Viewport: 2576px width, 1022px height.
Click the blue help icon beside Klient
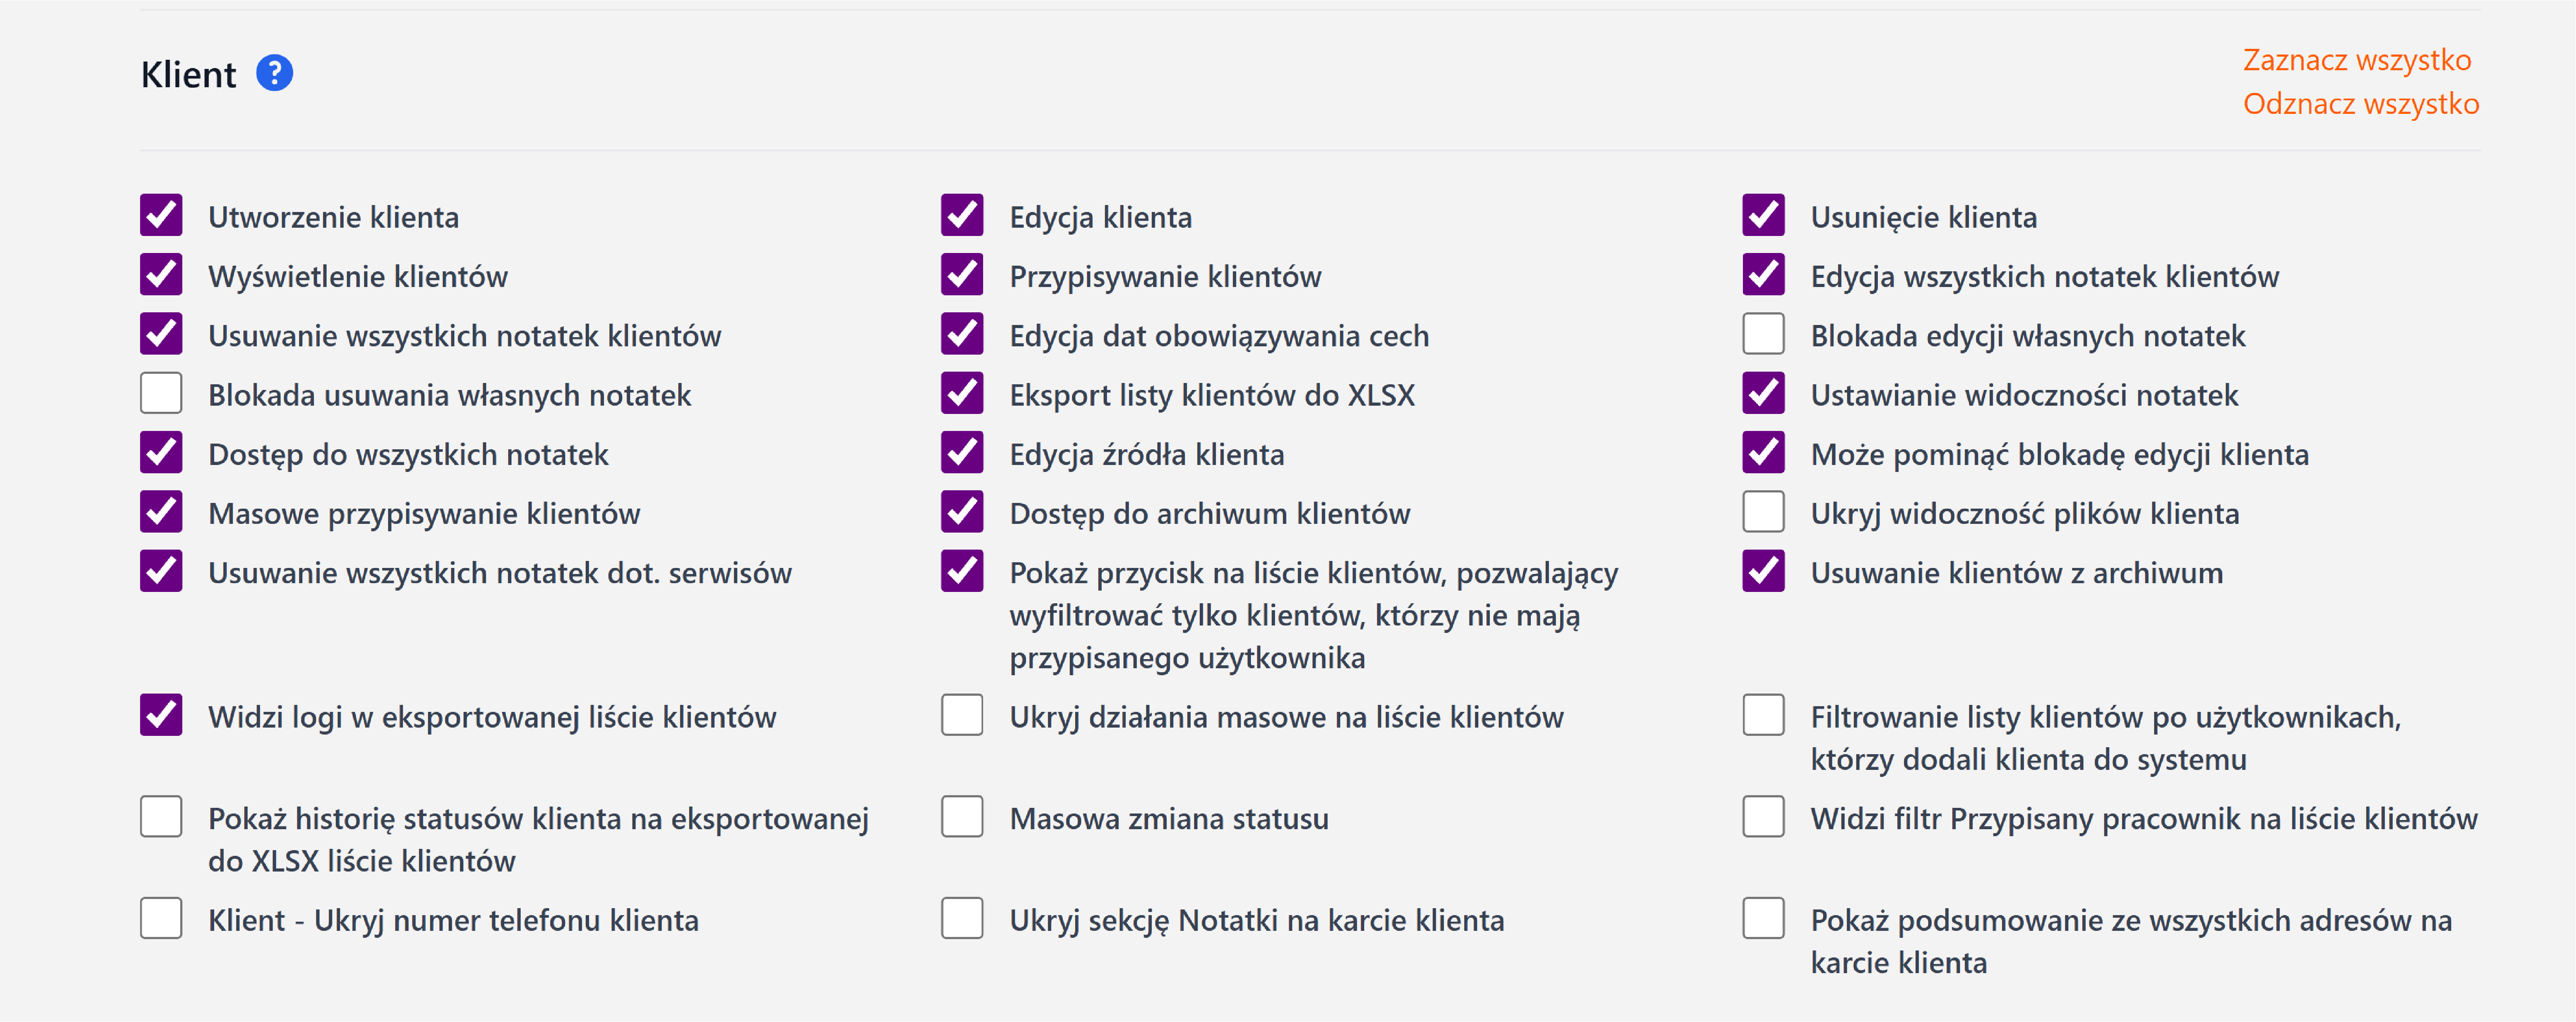[x=274, y=73]
